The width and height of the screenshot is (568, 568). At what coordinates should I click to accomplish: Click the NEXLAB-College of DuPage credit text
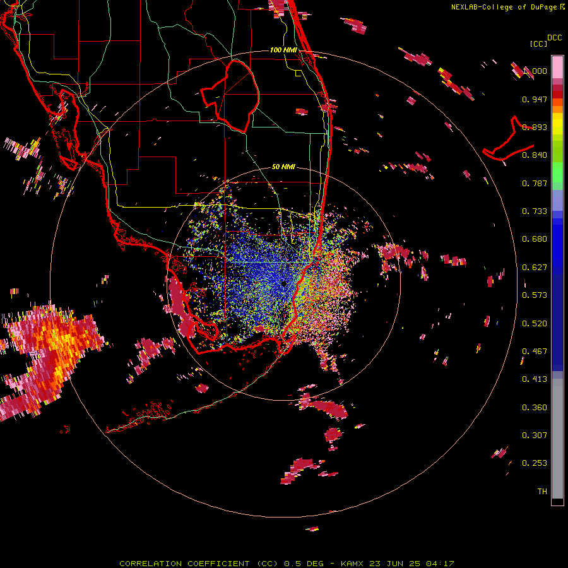tap(504, 7)
